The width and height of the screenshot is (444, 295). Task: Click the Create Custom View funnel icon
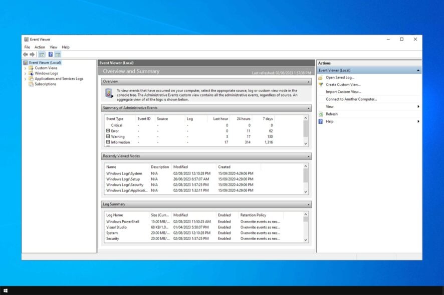(321, 84)
